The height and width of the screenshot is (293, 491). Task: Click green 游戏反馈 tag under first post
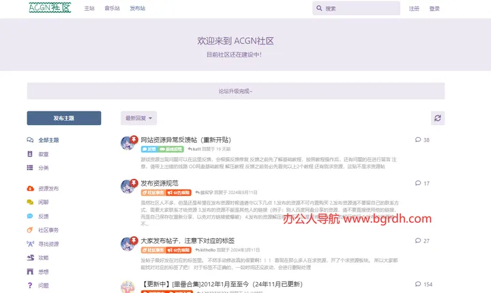(x=170, y=149)
